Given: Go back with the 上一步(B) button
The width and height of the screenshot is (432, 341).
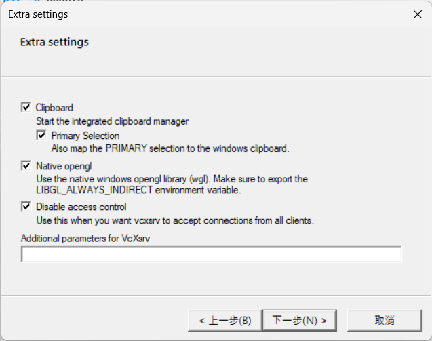Looking at the screenshot, I should 224,319.
